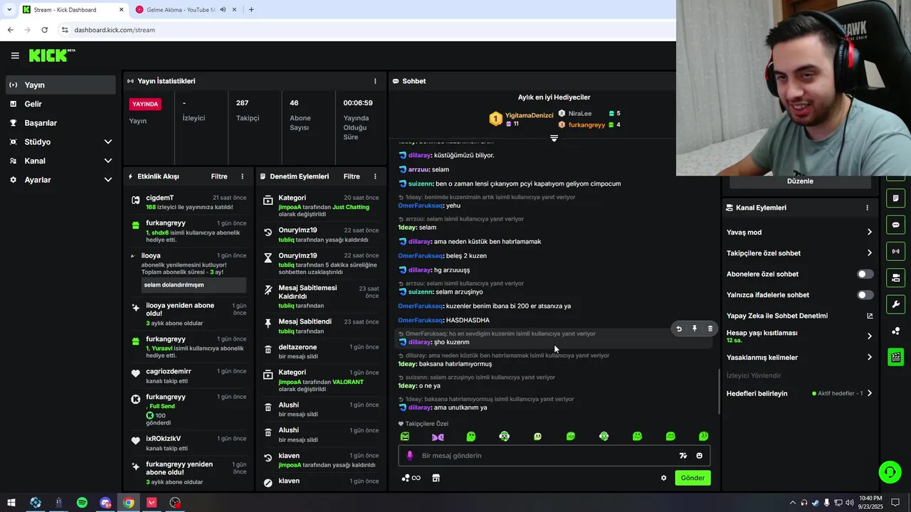Click furkangreyy in the top gifters list
Screen dimensions: 911x512
point(586,125)
